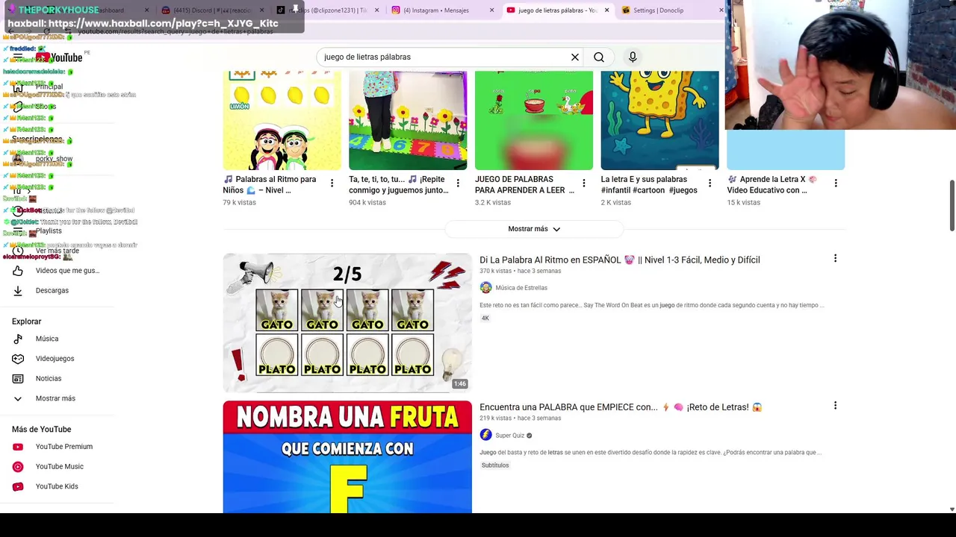Click the Videojuegos controller icon
Viewport: 956px width, 537px height.
point(18,359)
